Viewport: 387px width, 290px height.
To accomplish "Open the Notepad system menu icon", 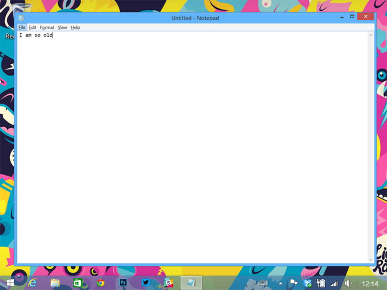I will pyautogui.click(x=21, y=18).
